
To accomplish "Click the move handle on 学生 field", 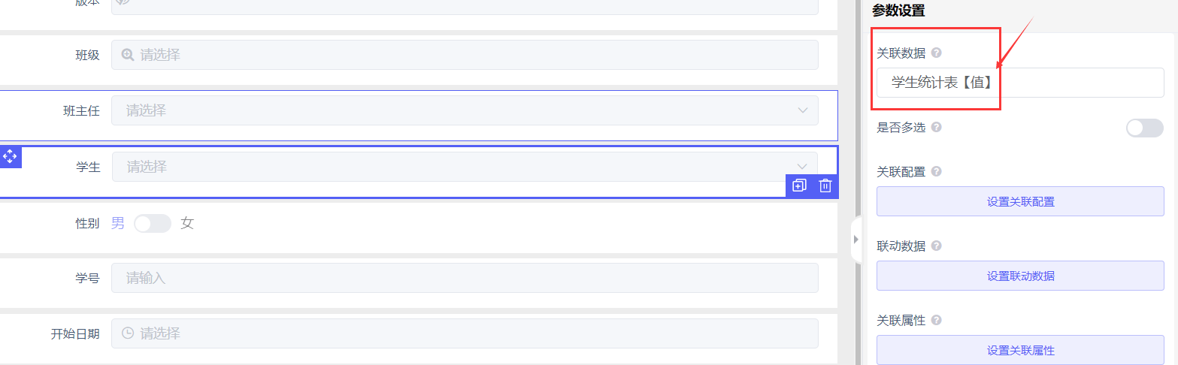I will (x=10, y=156).
